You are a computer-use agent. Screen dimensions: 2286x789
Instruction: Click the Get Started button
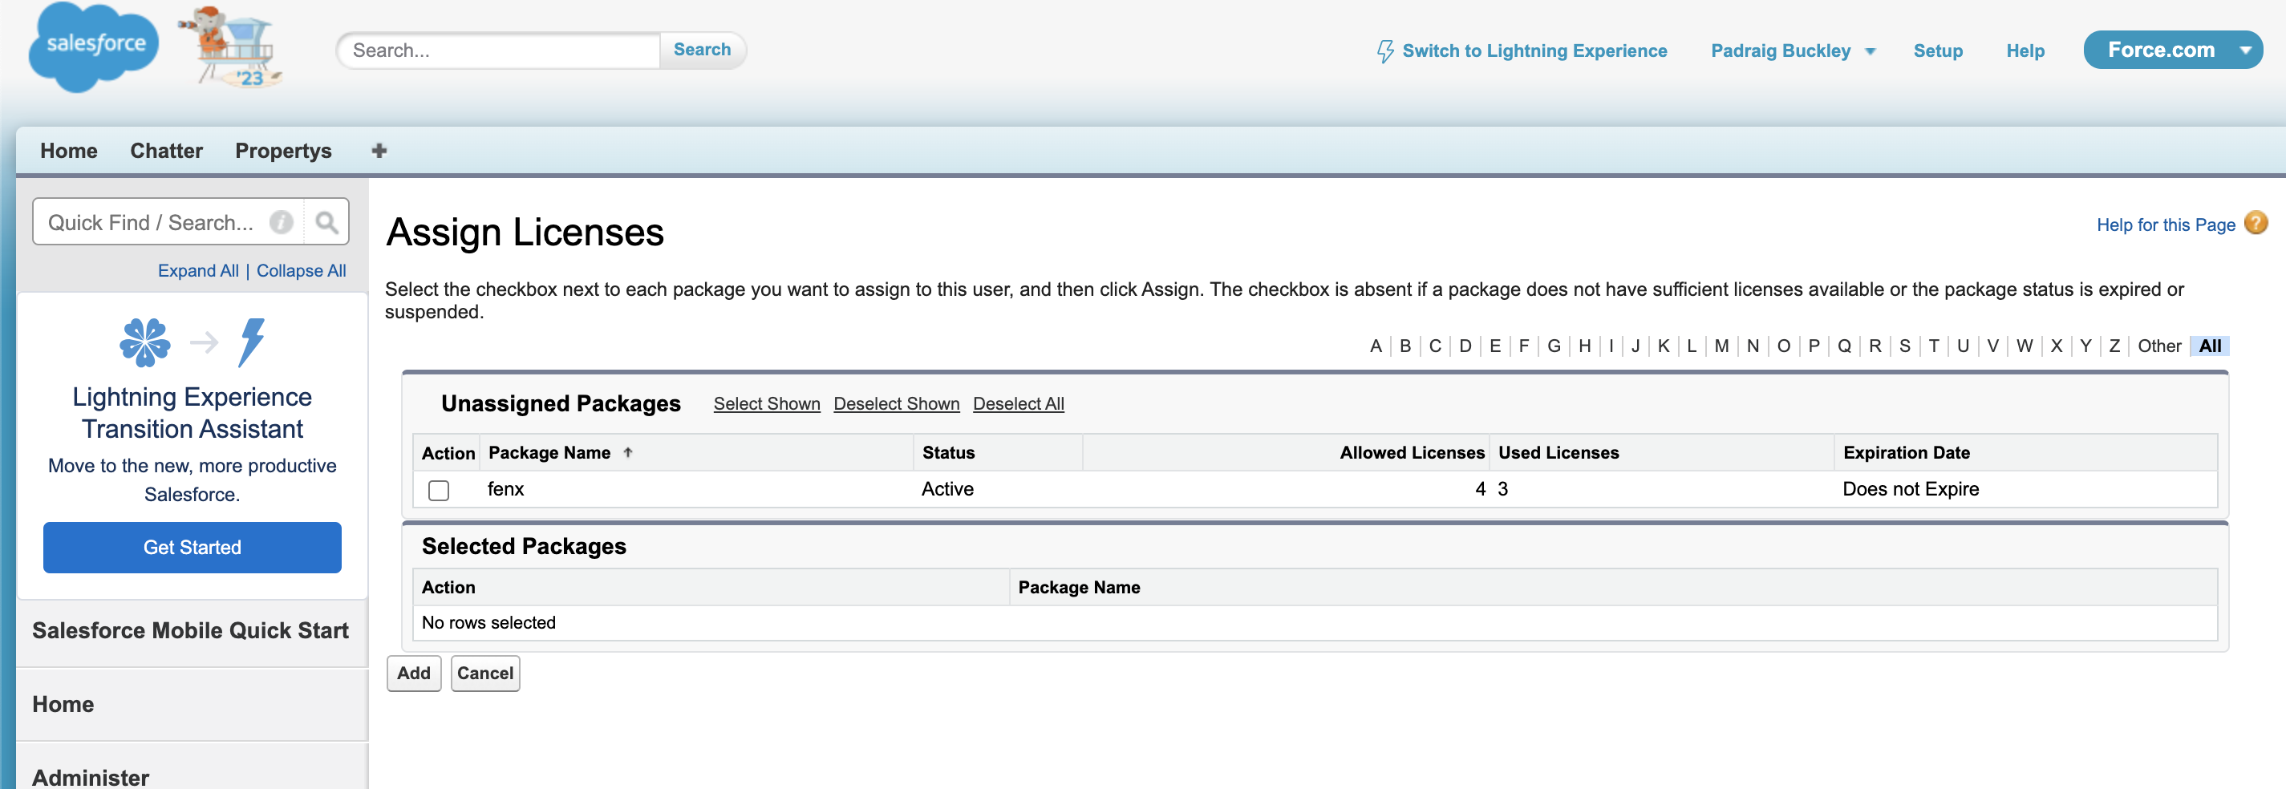pos(192,547)
